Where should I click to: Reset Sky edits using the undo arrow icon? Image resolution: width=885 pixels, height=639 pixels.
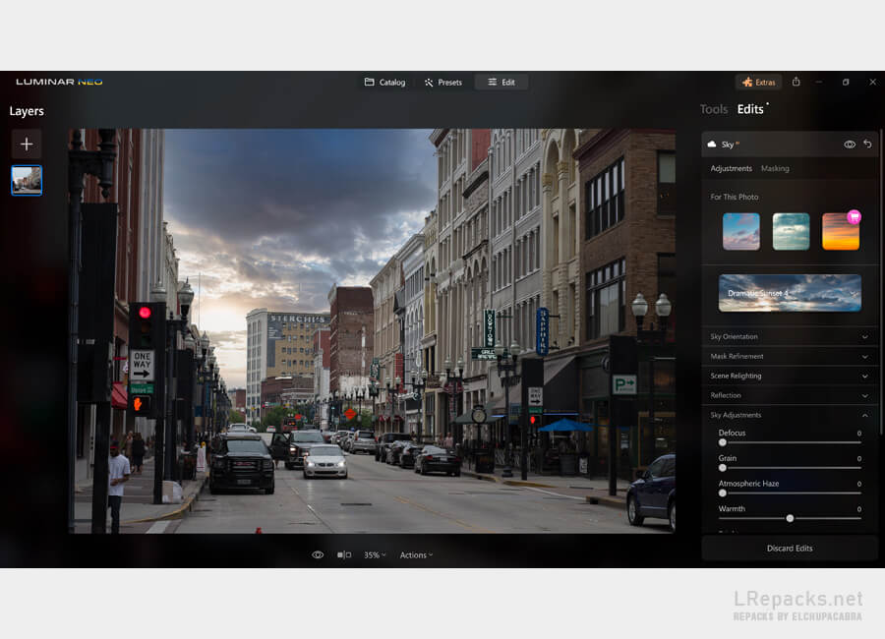(867, 144)
